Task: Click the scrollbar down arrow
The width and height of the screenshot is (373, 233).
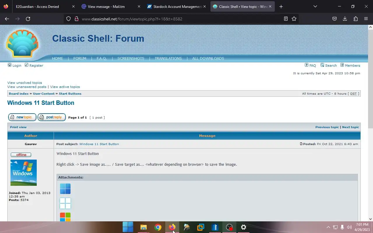Action: (x=370, y=219)
